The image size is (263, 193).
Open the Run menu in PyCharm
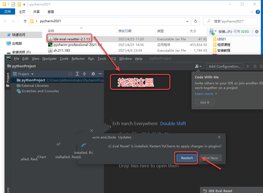coord(91,58)
